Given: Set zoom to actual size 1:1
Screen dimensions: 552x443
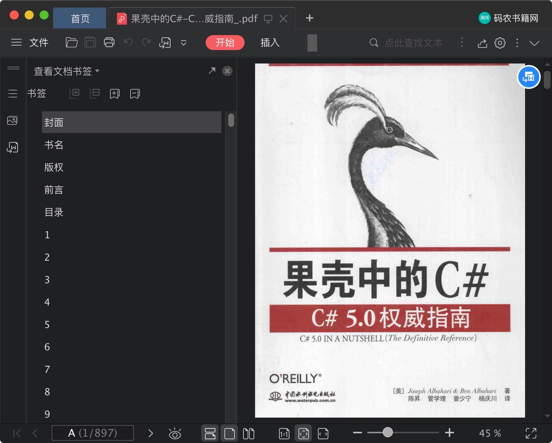Looking at the screenshot, I should [x=284, y=433].
